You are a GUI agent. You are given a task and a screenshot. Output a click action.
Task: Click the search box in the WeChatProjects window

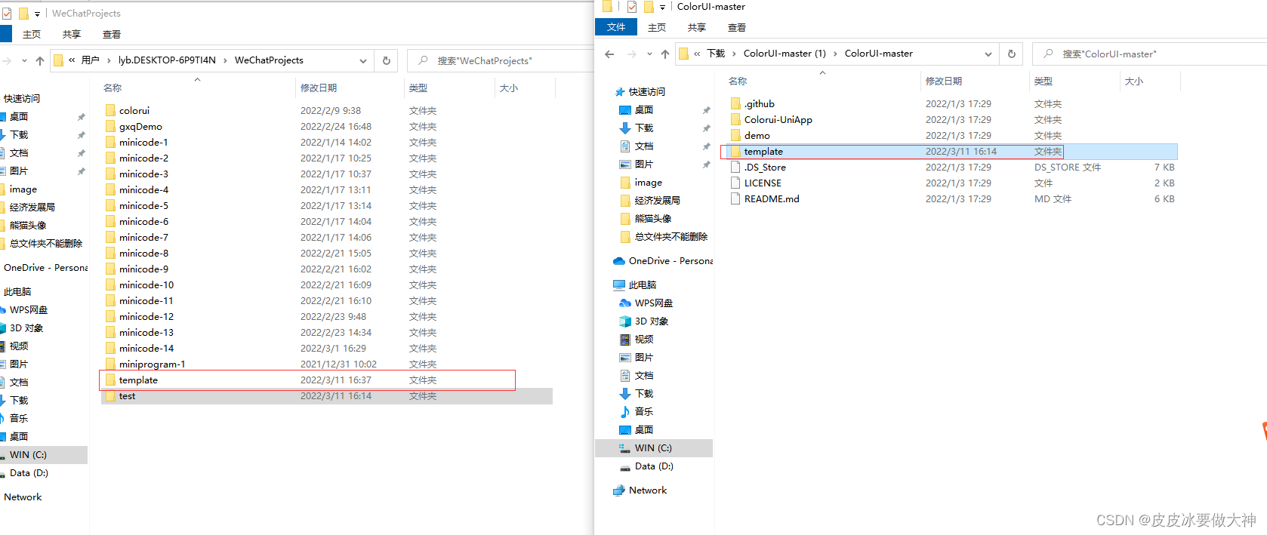[500, 60]
